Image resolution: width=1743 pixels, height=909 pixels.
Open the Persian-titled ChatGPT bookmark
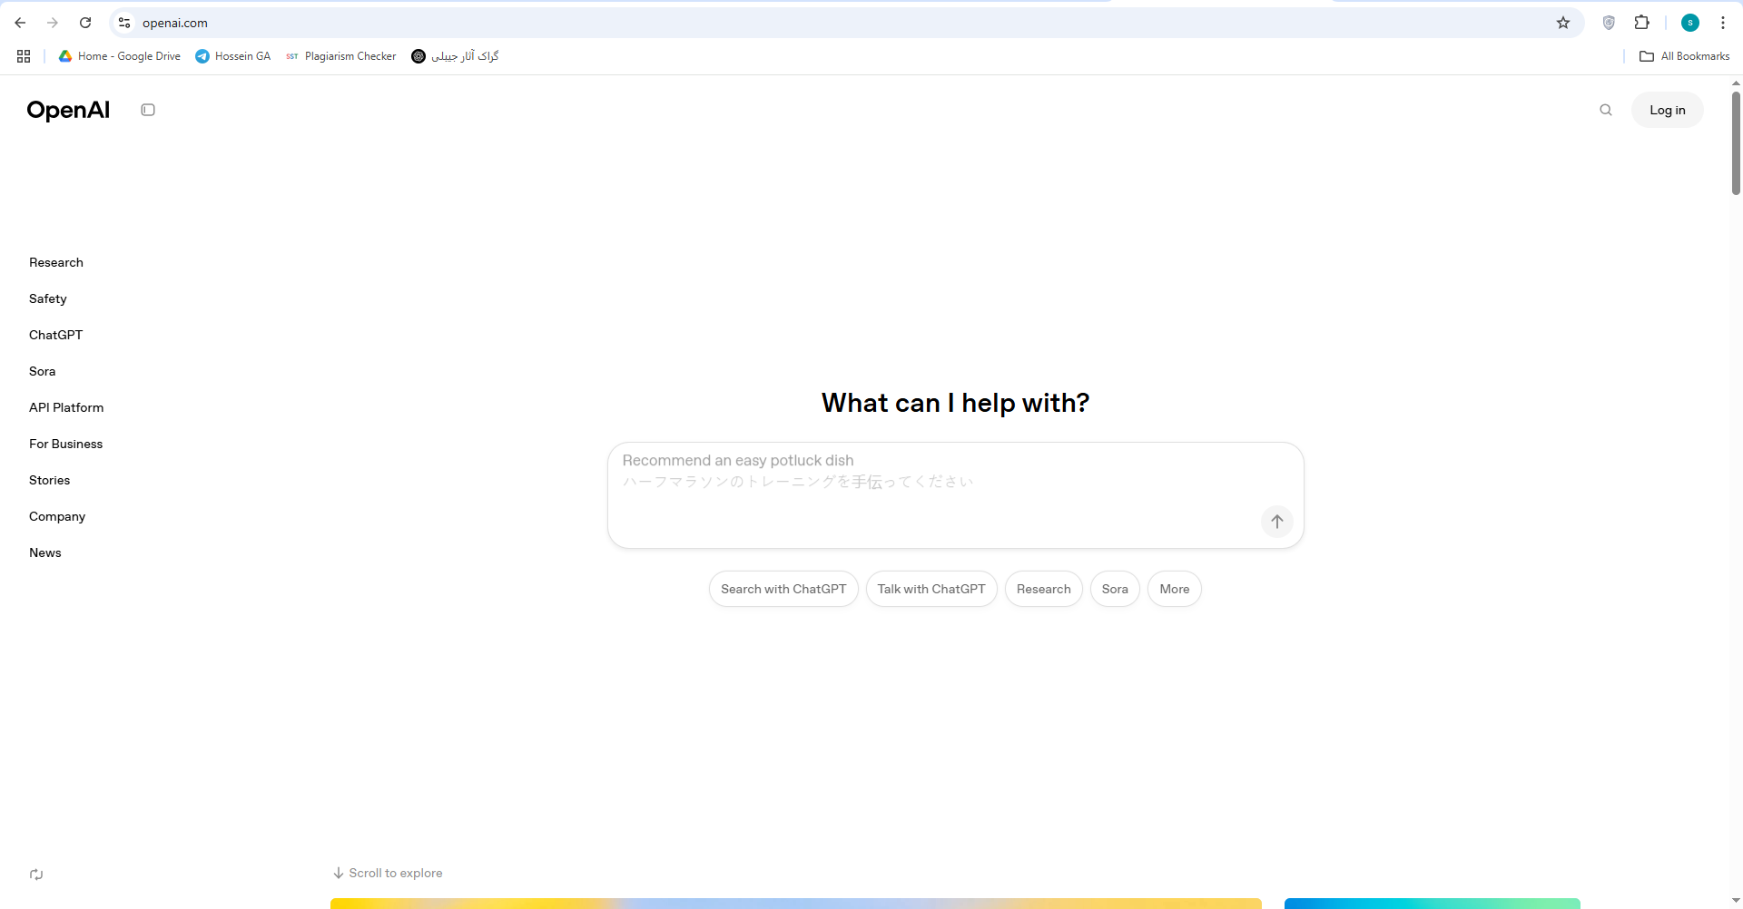click(x=456, y=56)
